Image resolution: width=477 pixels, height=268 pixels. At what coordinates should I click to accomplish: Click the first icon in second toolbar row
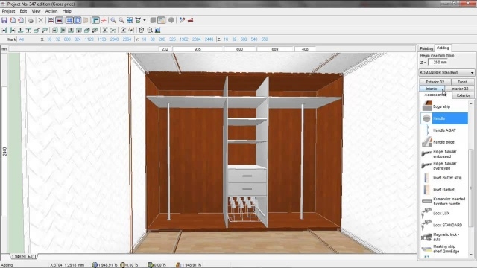coord(4,30)
